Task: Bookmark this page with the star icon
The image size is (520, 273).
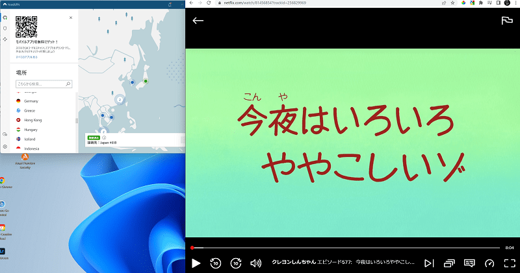Action: 452,3
